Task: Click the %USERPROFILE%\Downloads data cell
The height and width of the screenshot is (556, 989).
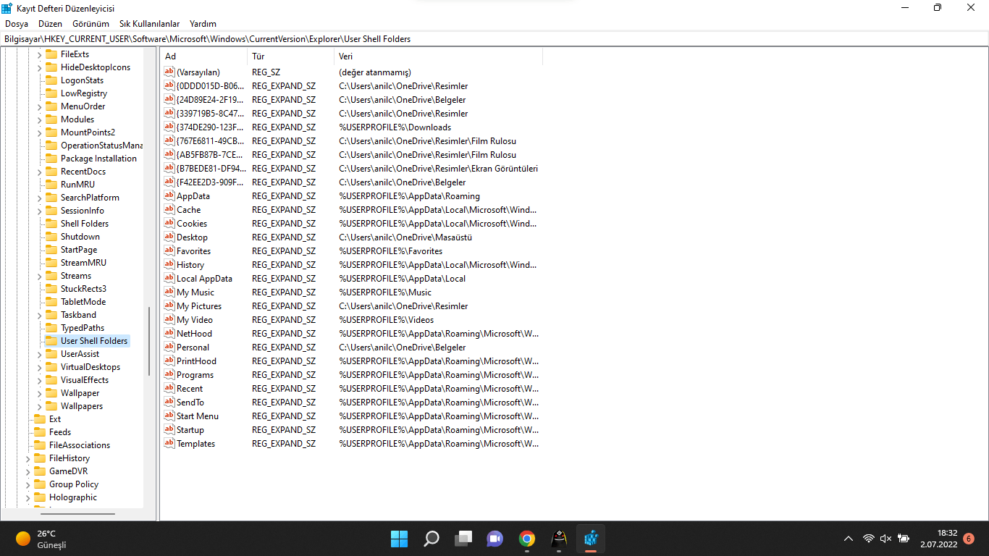Action: click(x=395, y=127)
